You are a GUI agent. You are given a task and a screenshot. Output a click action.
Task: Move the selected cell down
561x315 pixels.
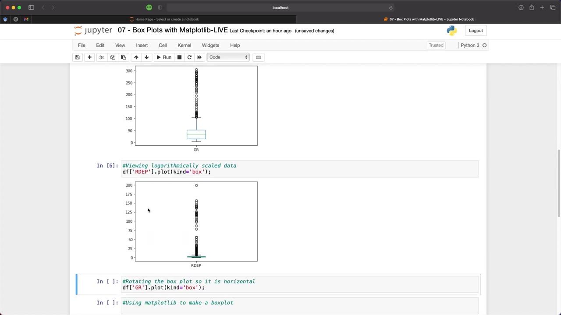(147, 57)
